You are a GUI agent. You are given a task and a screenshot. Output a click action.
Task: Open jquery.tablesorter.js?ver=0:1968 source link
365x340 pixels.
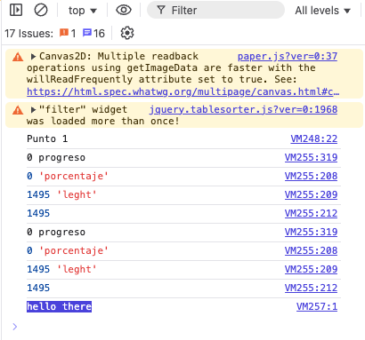(243, 109)
